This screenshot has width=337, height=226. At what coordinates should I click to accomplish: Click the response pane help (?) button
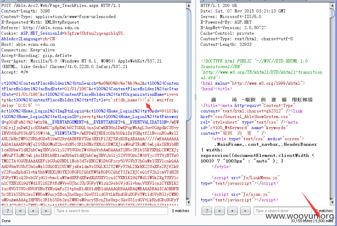coord(207,211)
